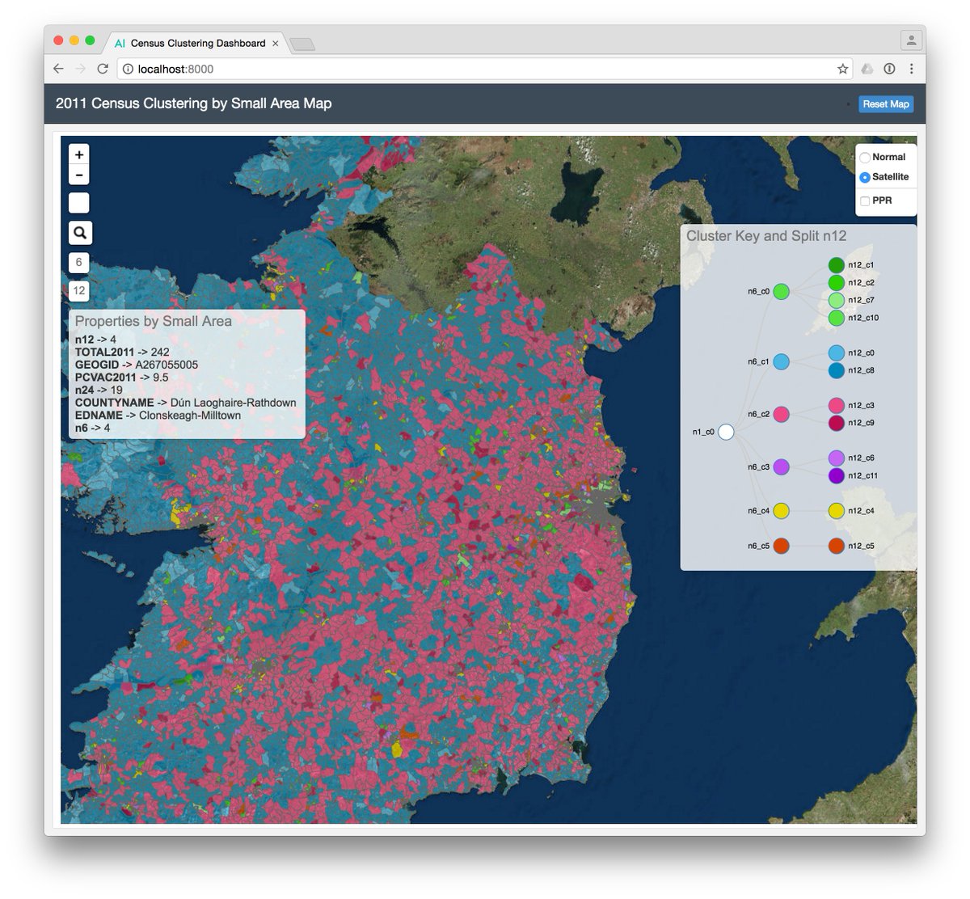The width and height of the screenshot is (970, 899).
Task: Select the n12_c4 yellow cluster swatch
Action: click(837, 510)
